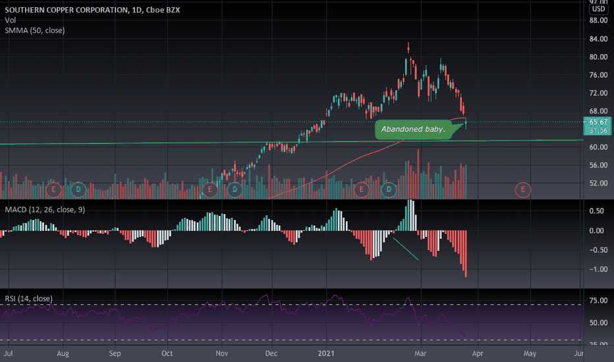Select the MACD (12, 26, close, 9) legend
Screen dimensions: 614x362
(45, 210)
